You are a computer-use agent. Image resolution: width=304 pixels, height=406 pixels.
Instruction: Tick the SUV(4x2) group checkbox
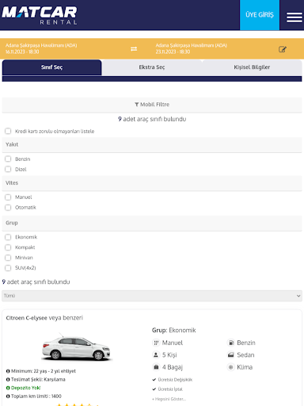coord(8,268)
